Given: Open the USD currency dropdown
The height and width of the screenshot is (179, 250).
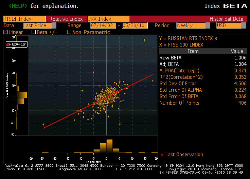Looking at the screenshot, I should [x=231, y=25].
